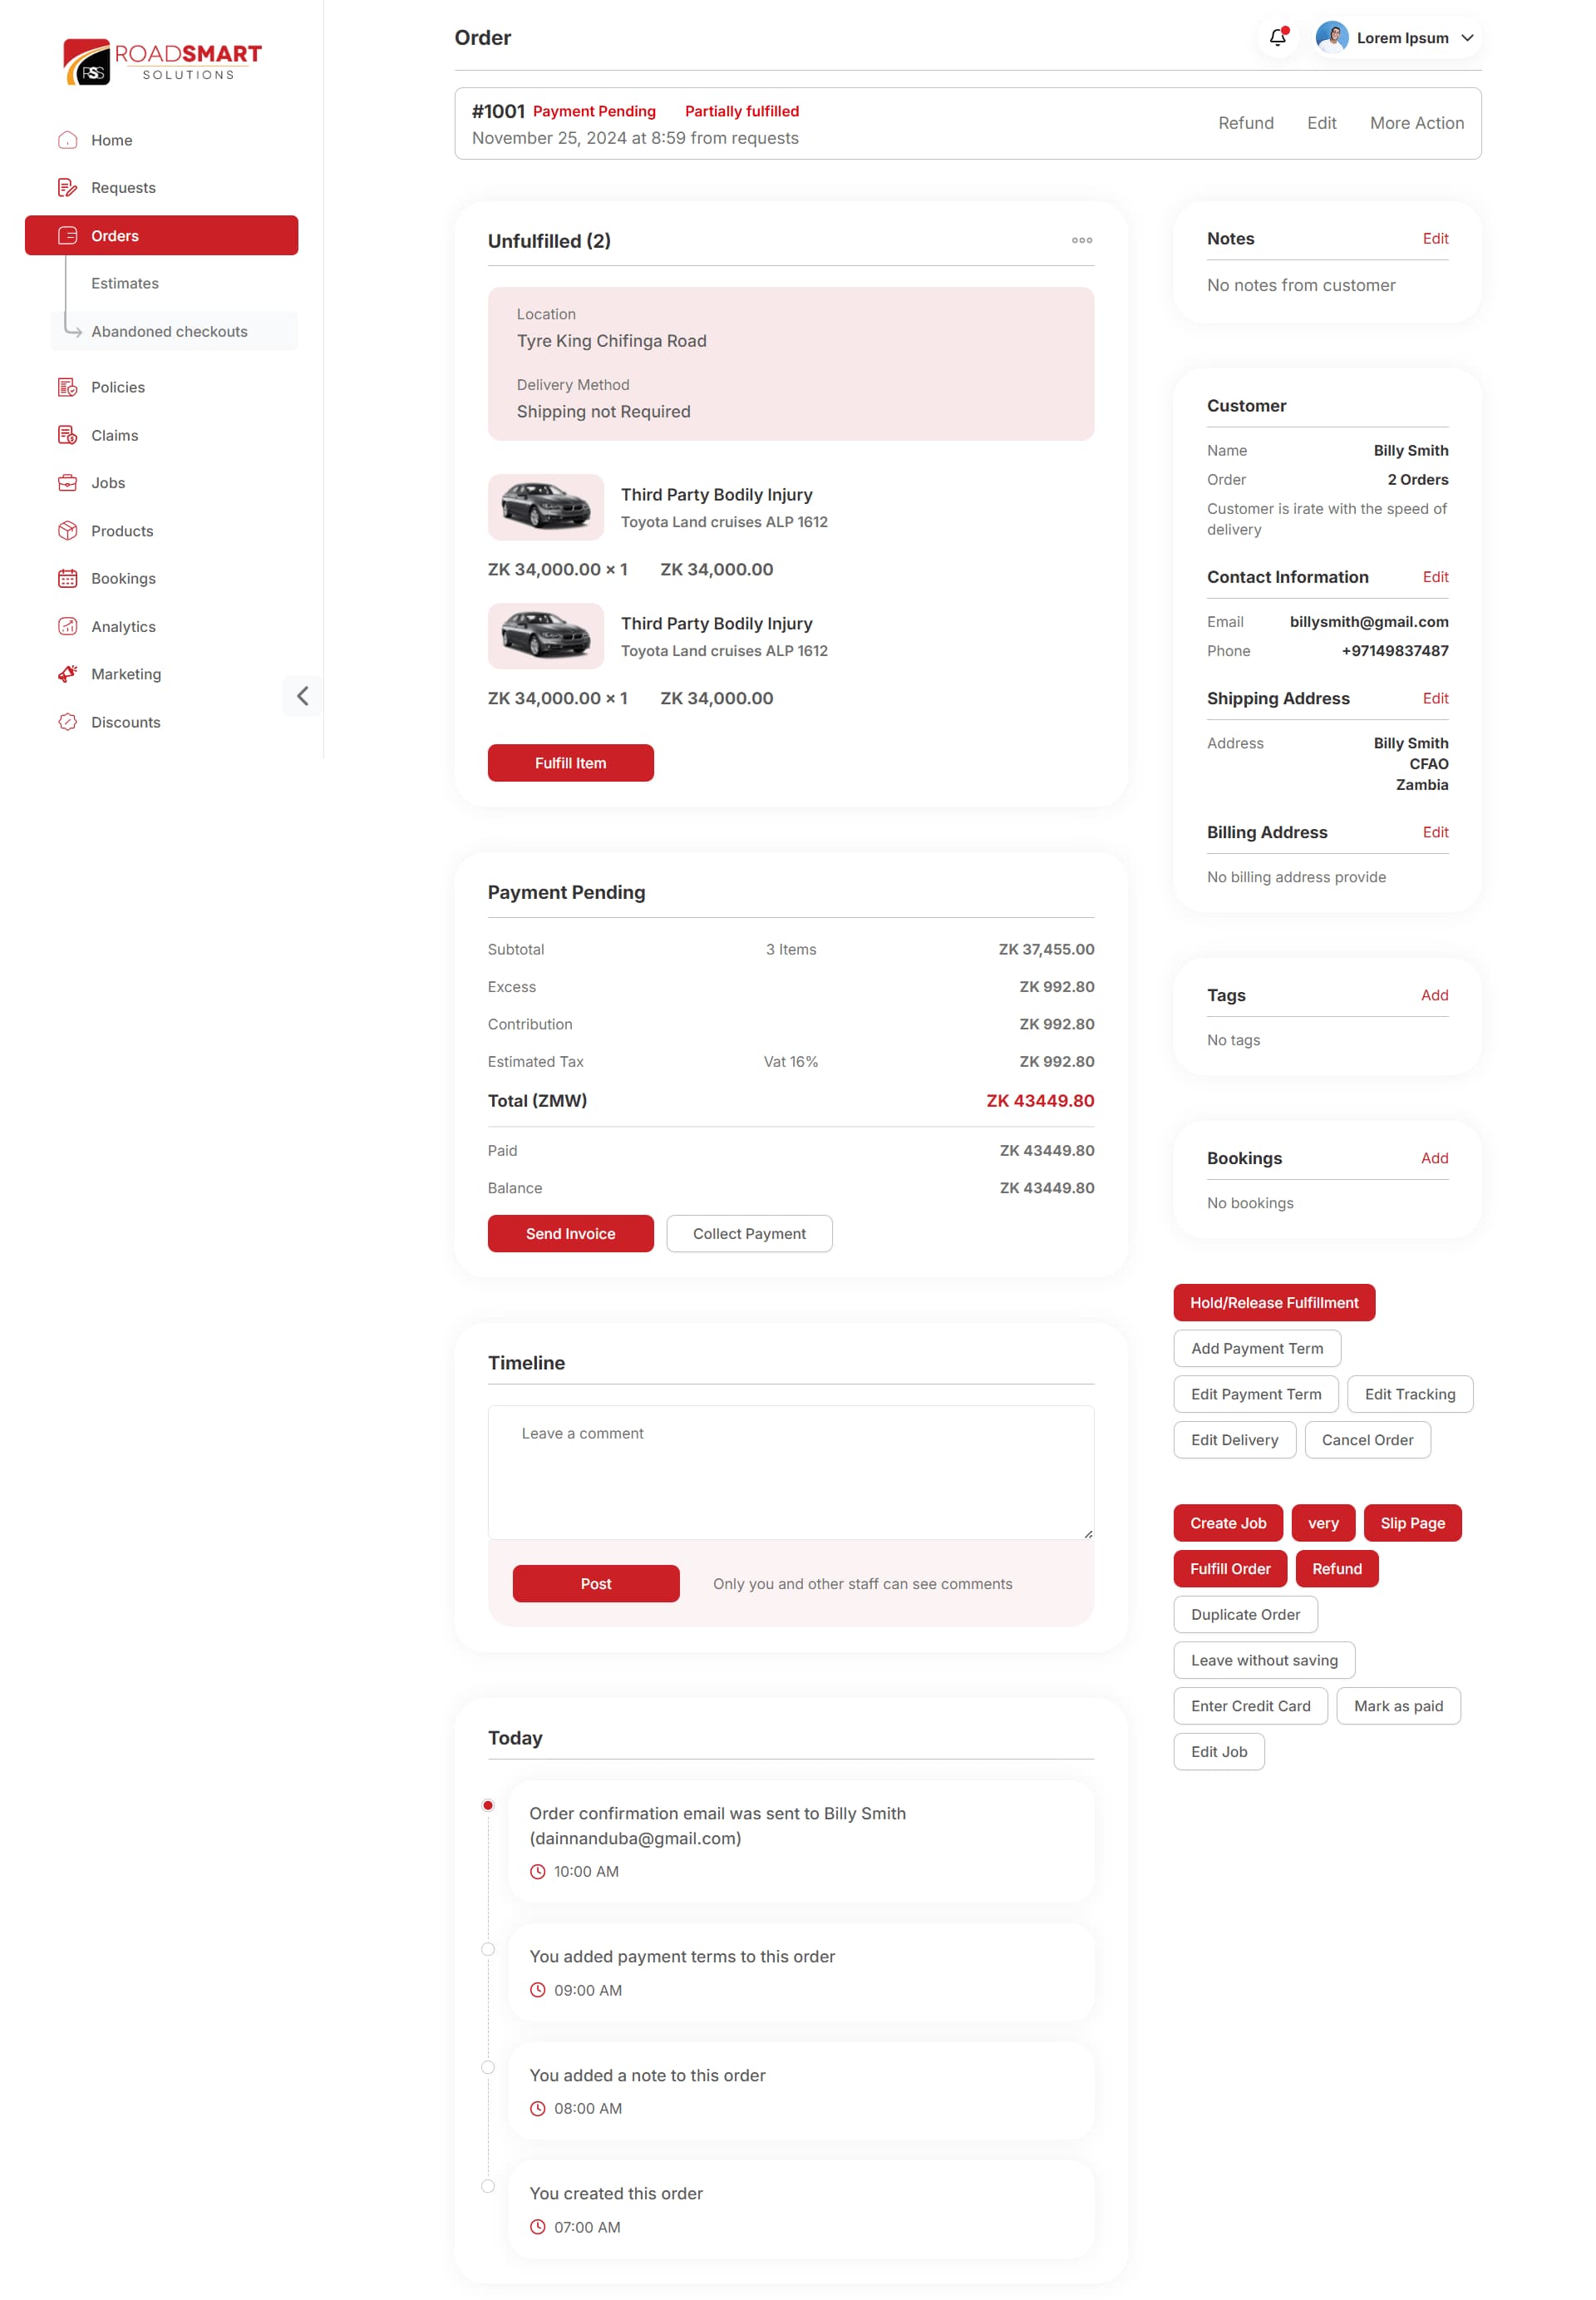
Task: Click the Marketing megaphone icon
Action: point(67,674)
